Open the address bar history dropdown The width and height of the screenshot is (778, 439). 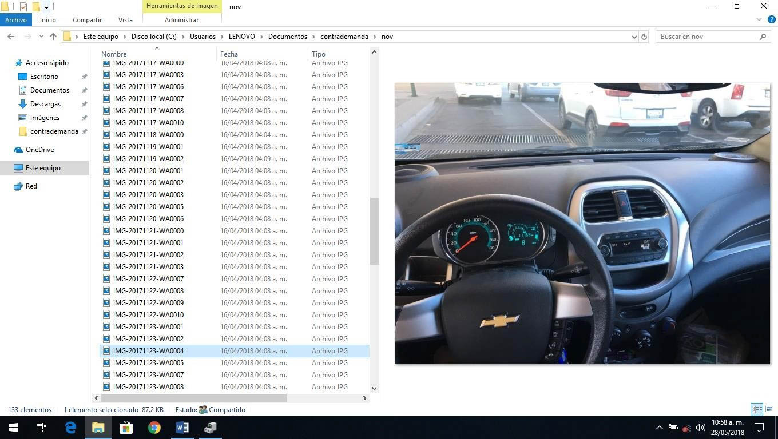click(634, 37)
